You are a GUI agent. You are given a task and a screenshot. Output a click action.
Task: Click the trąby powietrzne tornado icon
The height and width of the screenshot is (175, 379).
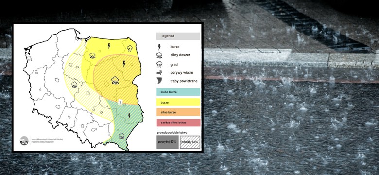point(159,81)
